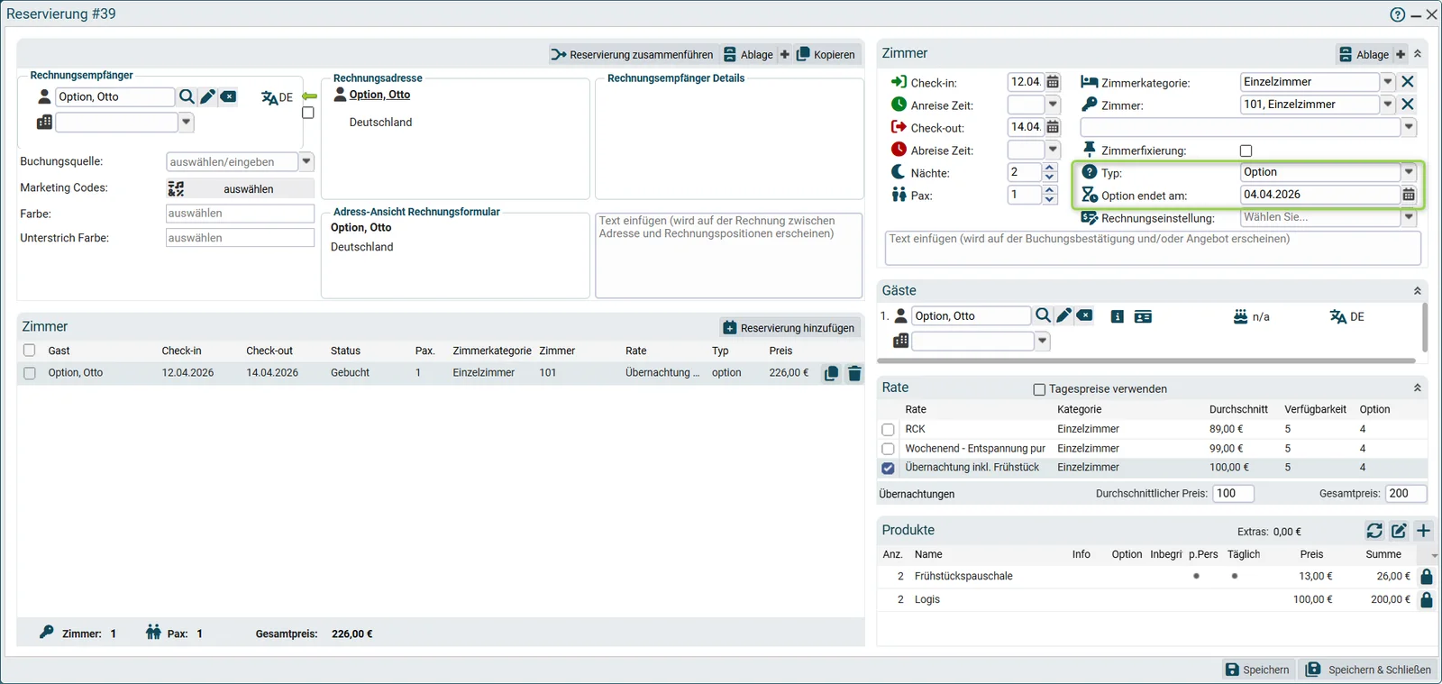Click Reservierung hinzufügen
Image resolution: width=1442 pixels, height=684 pixels.
[x=789, y=328]
